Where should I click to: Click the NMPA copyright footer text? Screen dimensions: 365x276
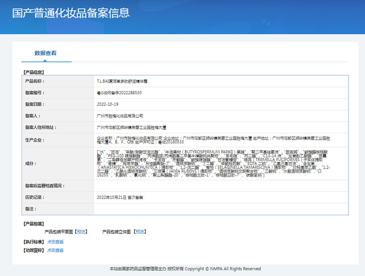tap(185, 269)
